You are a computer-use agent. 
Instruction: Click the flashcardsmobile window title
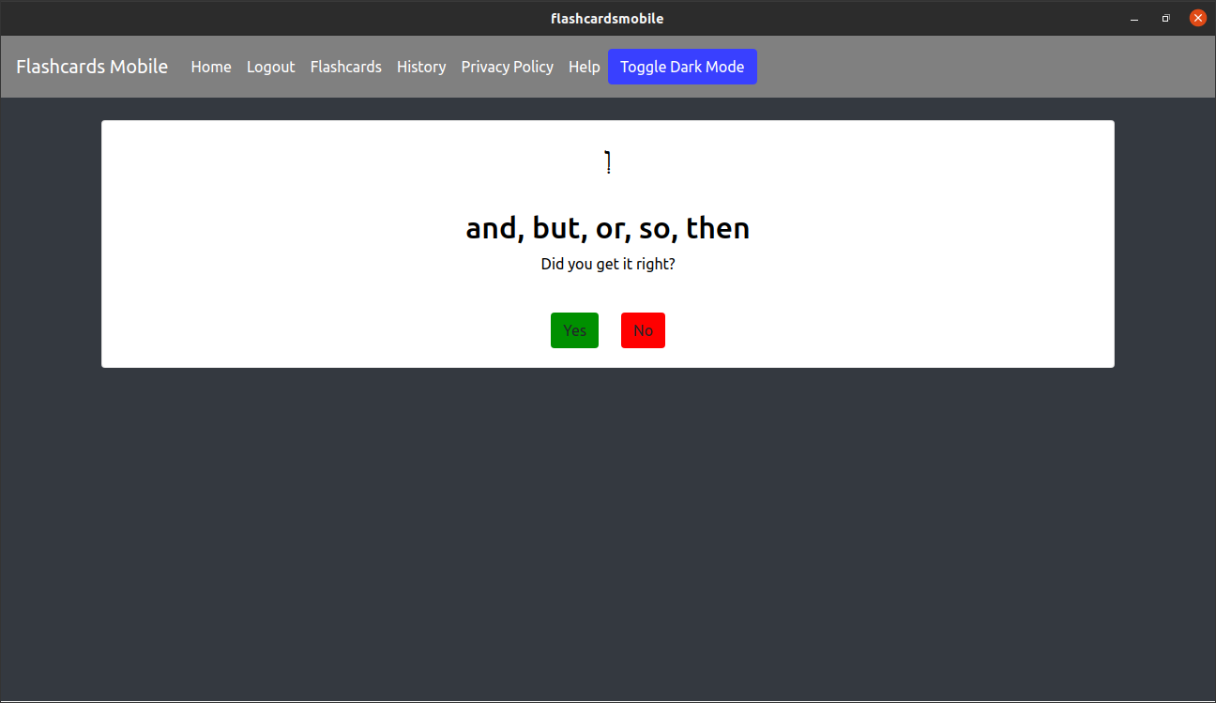pyautogui.click(x=607, y=18)
